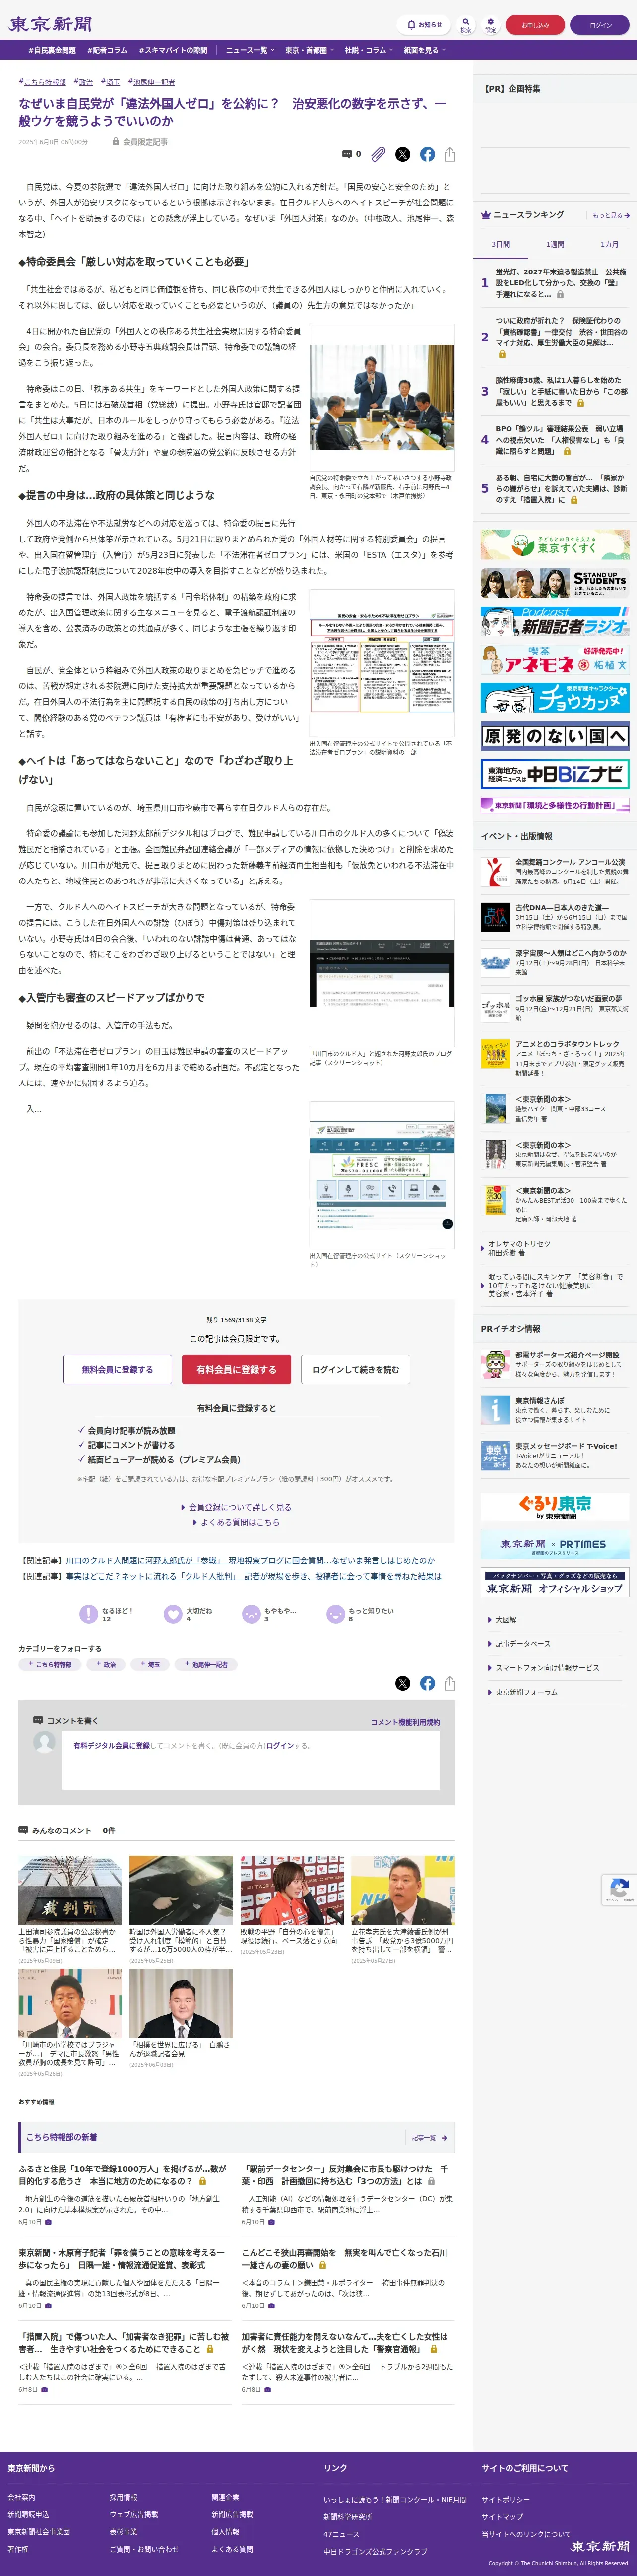Image resolution: width=637 pixels, height=2576 pixels.
Task: Click ログイン purple header button
Action: [x=600, y=25]
